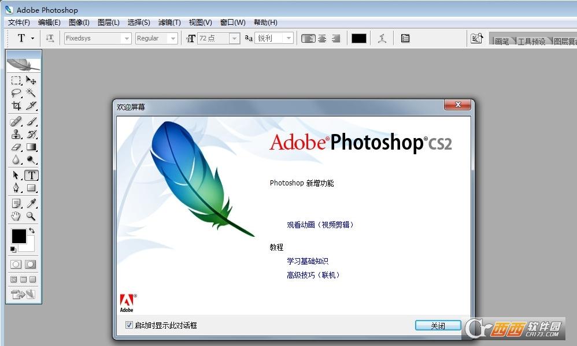Image resolution: width=577 pixels, height=346 pixels.
Task: Right-align the text
Action: [336, 38]
